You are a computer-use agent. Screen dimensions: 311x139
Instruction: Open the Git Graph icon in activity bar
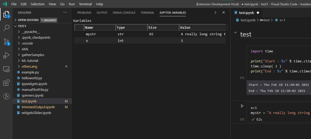[6, 96]
